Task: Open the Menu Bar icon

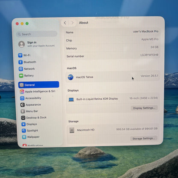Action: pos(23,111)
